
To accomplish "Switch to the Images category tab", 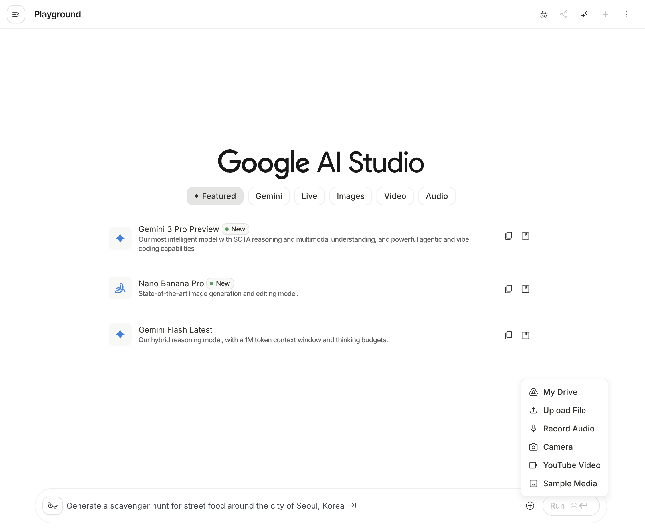I will tap(350, 196).
